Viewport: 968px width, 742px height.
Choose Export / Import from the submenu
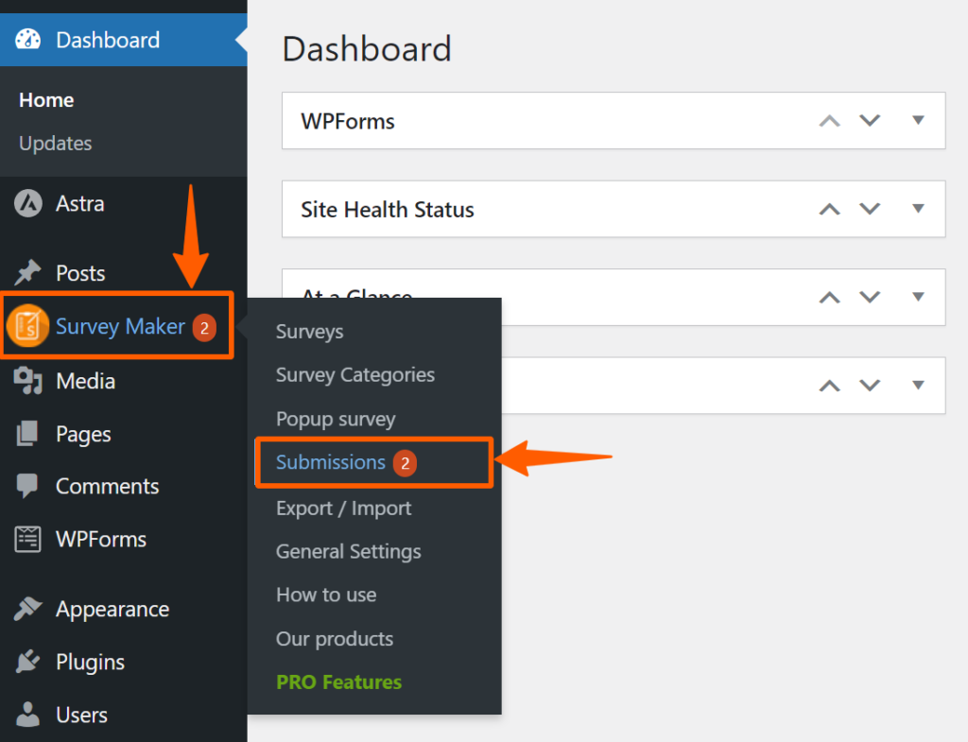[x=343, y=508]
